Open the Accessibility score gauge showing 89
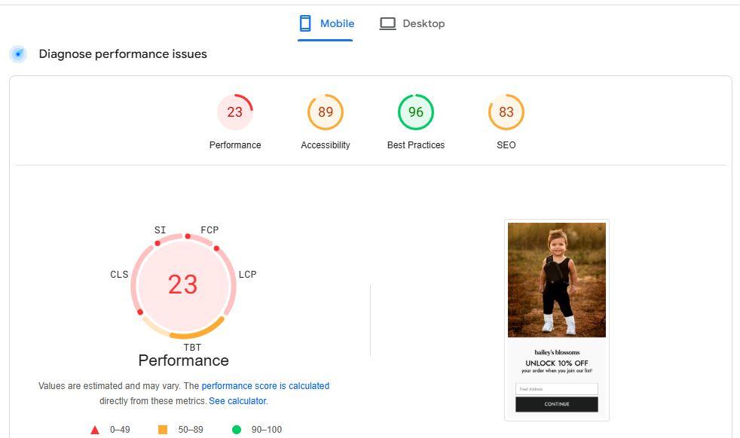Image resolution: width=740 pixels, height=438 pixels. tap(326, 112)
